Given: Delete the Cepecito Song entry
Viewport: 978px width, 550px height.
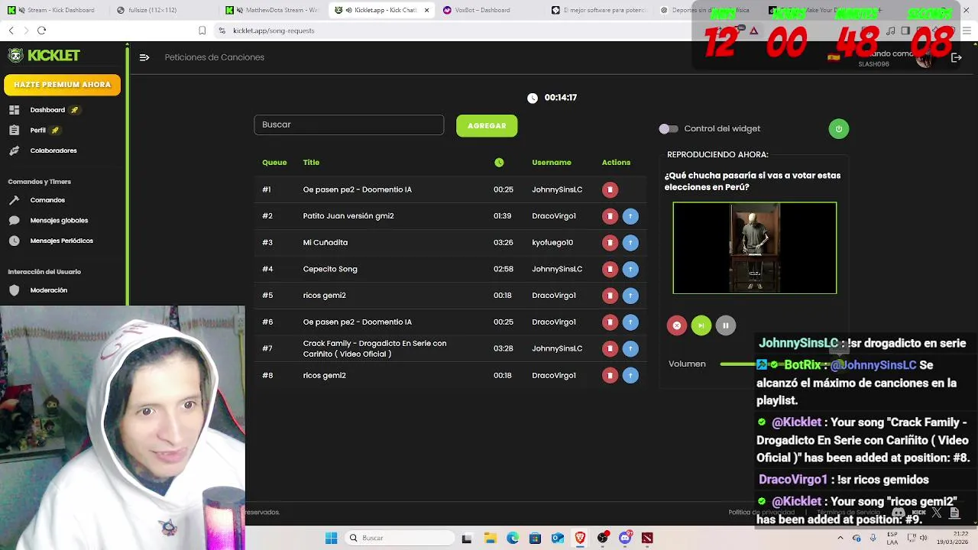Looking at the screenshot, I should pos(610,269).
